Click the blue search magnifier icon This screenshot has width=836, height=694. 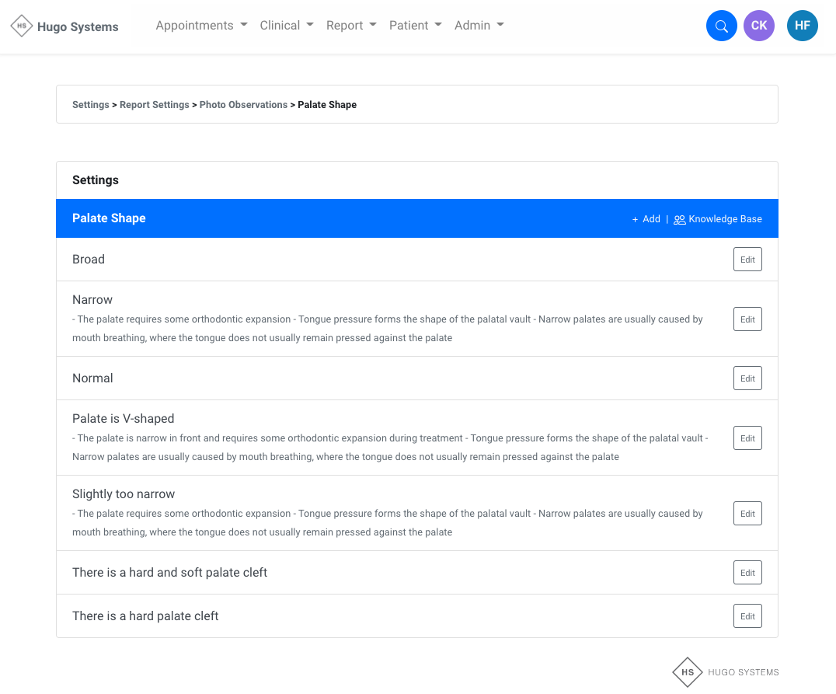[721, 26]
